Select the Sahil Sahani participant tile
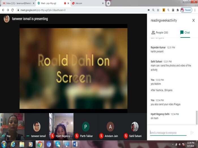 pos(135,127)
